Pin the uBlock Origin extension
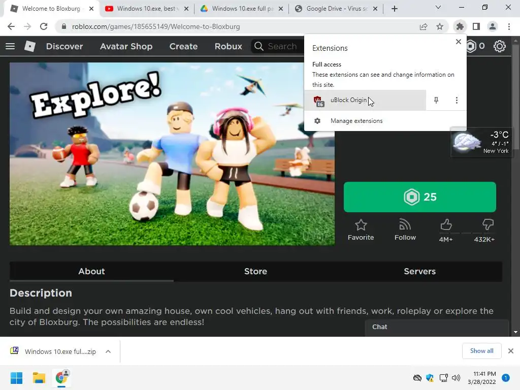Screen dimensions: 520x390 [x=436, y=100]
